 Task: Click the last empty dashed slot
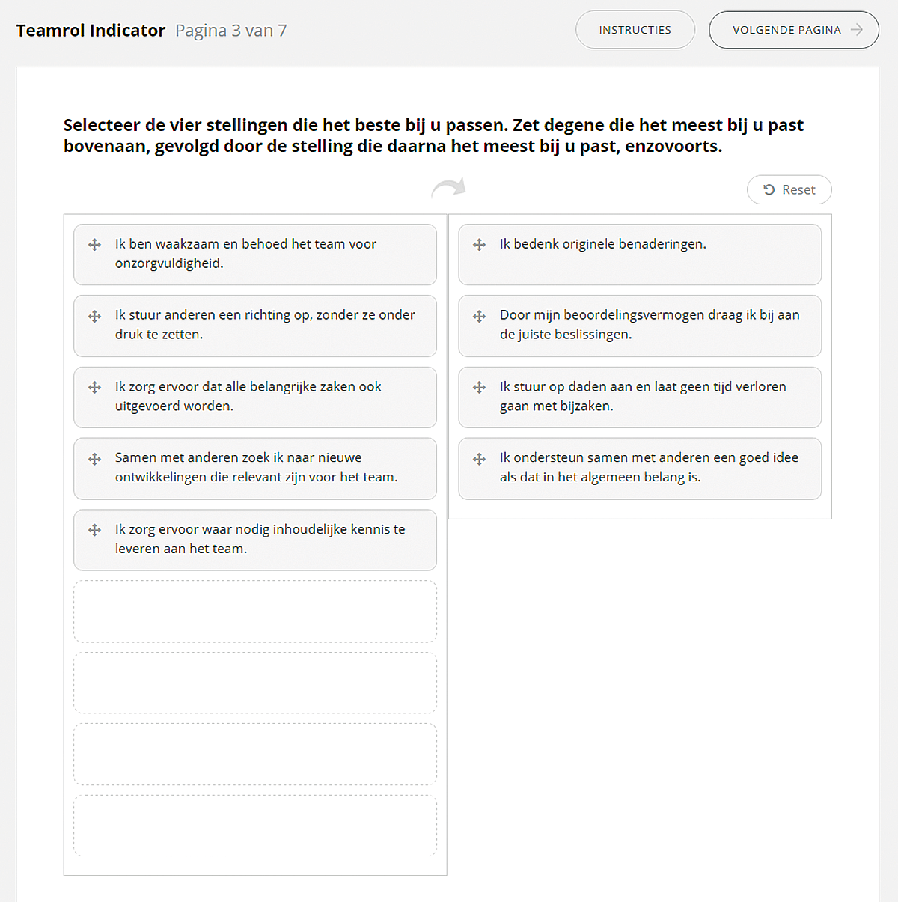point(255,826)
